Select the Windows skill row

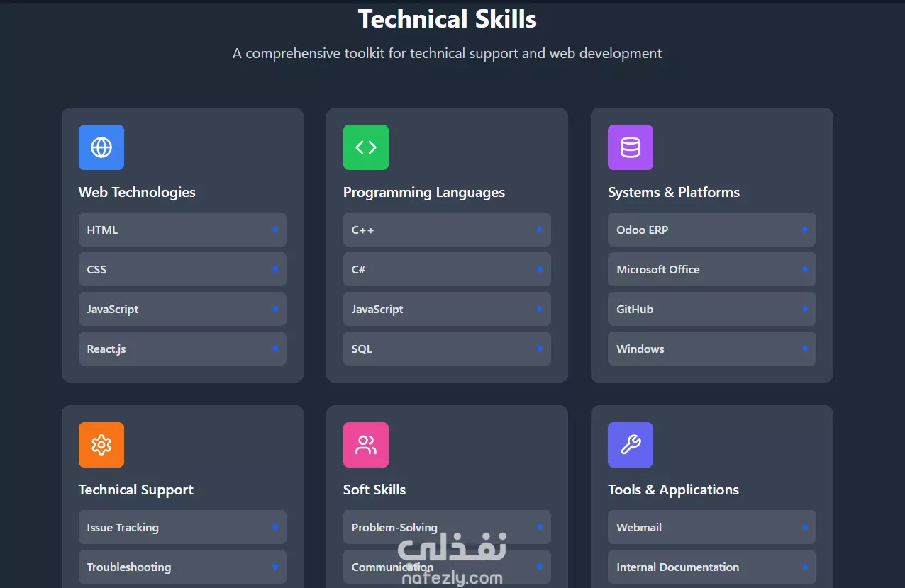[712, 349]
